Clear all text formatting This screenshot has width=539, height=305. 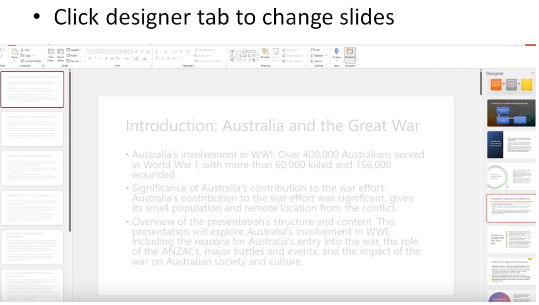(148, 51)
